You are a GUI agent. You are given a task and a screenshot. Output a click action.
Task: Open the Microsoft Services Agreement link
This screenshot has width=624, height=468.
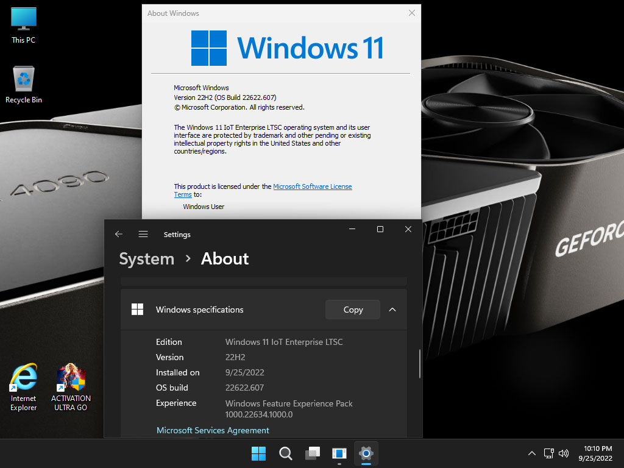pos(213,430)
